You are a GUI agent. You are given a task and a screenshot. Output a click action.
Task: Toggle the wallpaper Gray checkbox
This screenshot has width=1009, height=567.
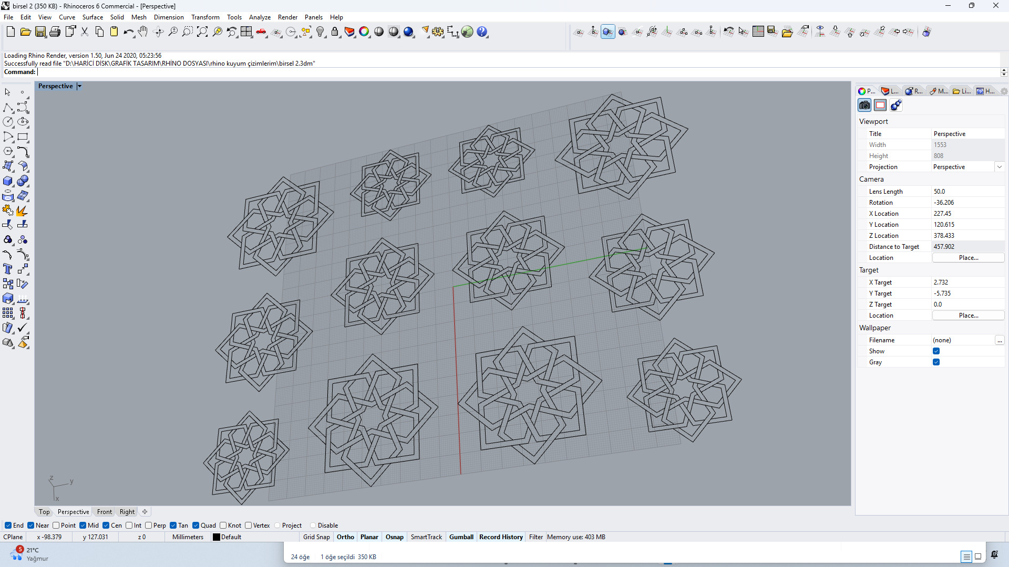pos(936,362)
